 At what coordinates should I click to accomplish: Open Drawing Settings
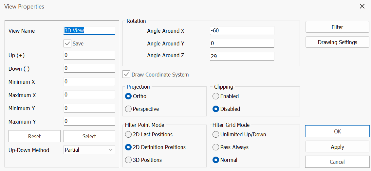point(337,42)
